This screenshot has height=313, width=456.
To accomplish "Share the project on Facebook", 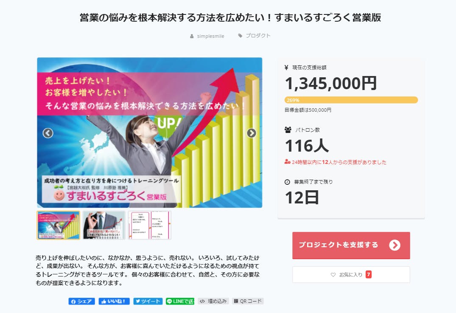I will (81, 301).
